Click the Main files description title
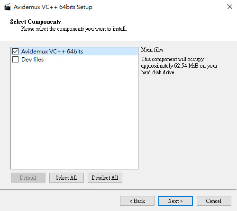This screenshot has width=237, height=211. coord(152,50)
